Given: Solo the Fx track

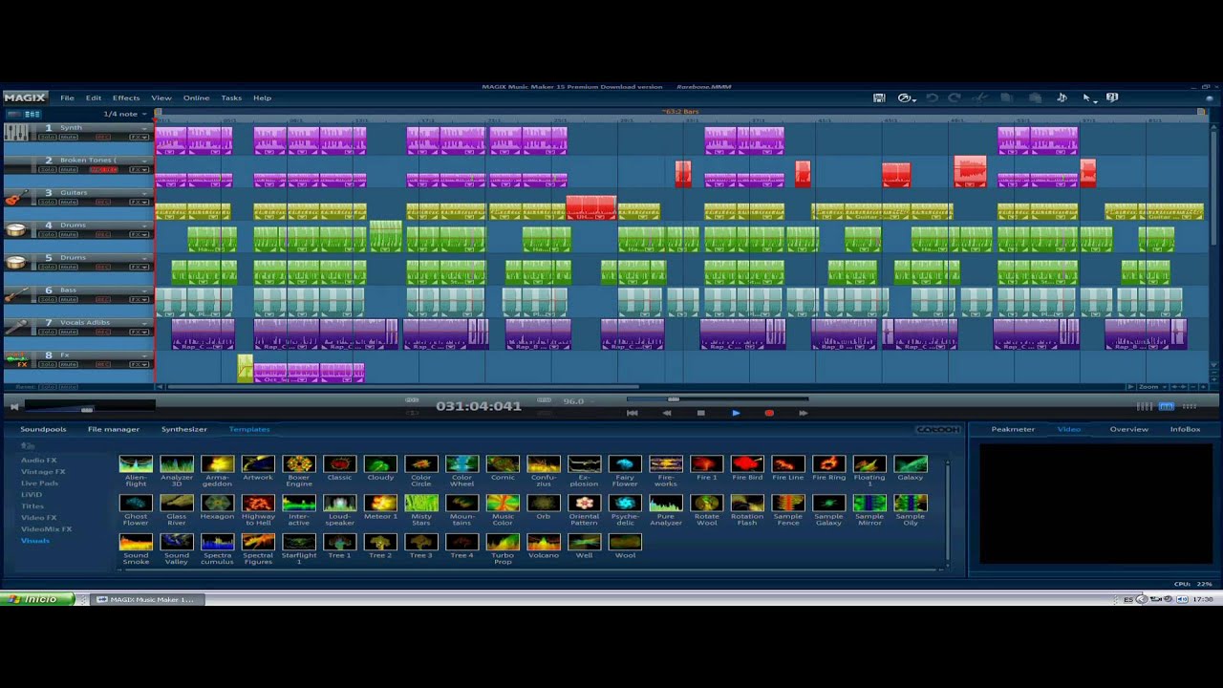Looking at the screenshot, I should click(x=47, y=364).
